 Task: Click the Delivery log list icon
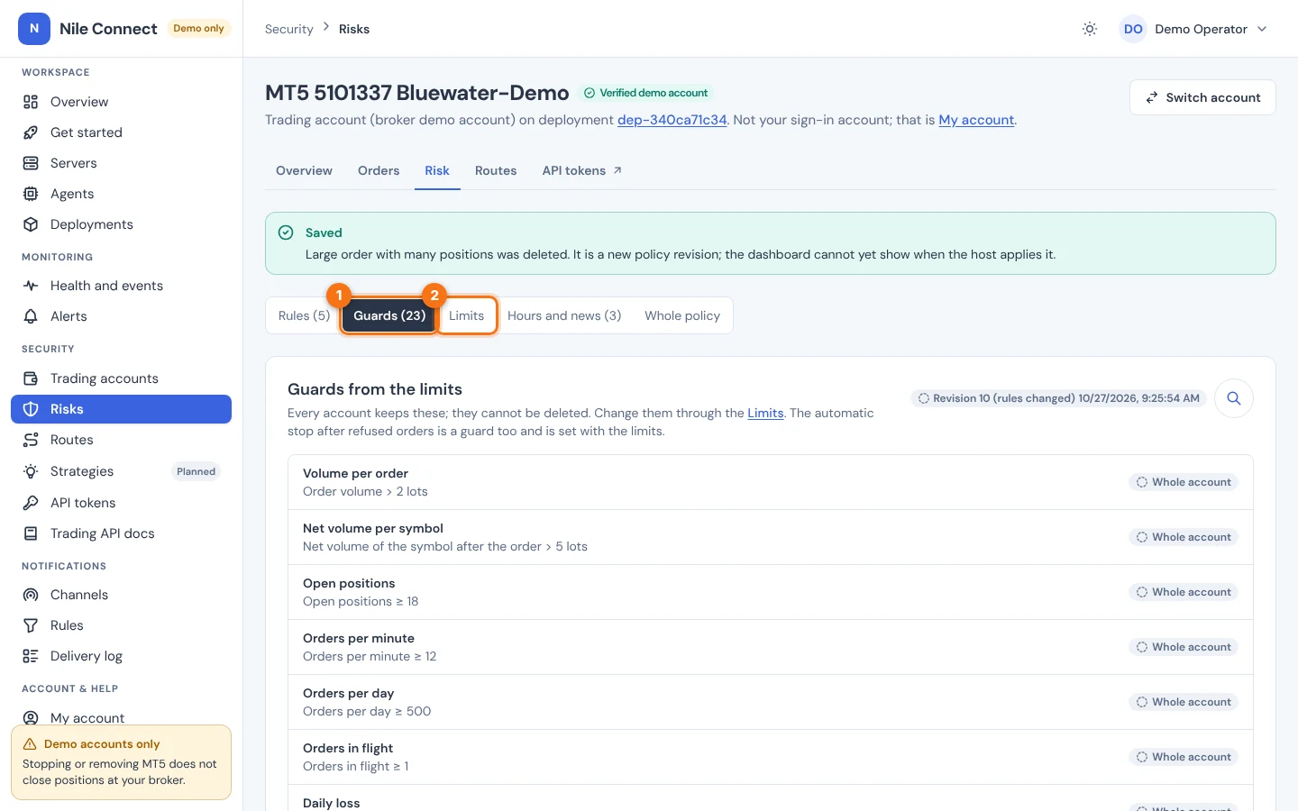coord(31,656)
